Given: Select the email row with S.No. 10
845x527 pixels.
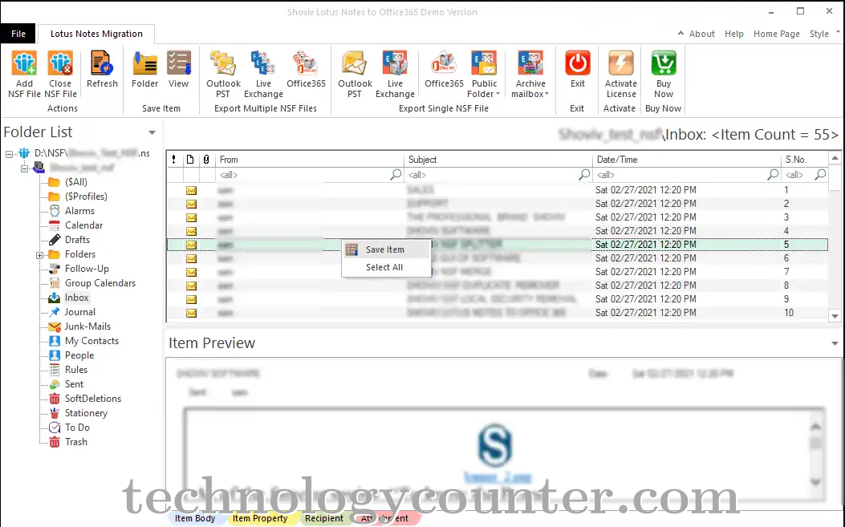Looking at the screenshot, I should pos(497,313).
